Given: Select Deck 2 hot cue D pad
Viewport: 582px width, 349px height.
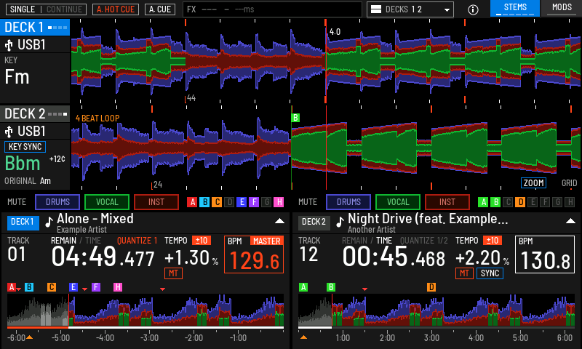Looking at the screenshot, I should [520, 202].
